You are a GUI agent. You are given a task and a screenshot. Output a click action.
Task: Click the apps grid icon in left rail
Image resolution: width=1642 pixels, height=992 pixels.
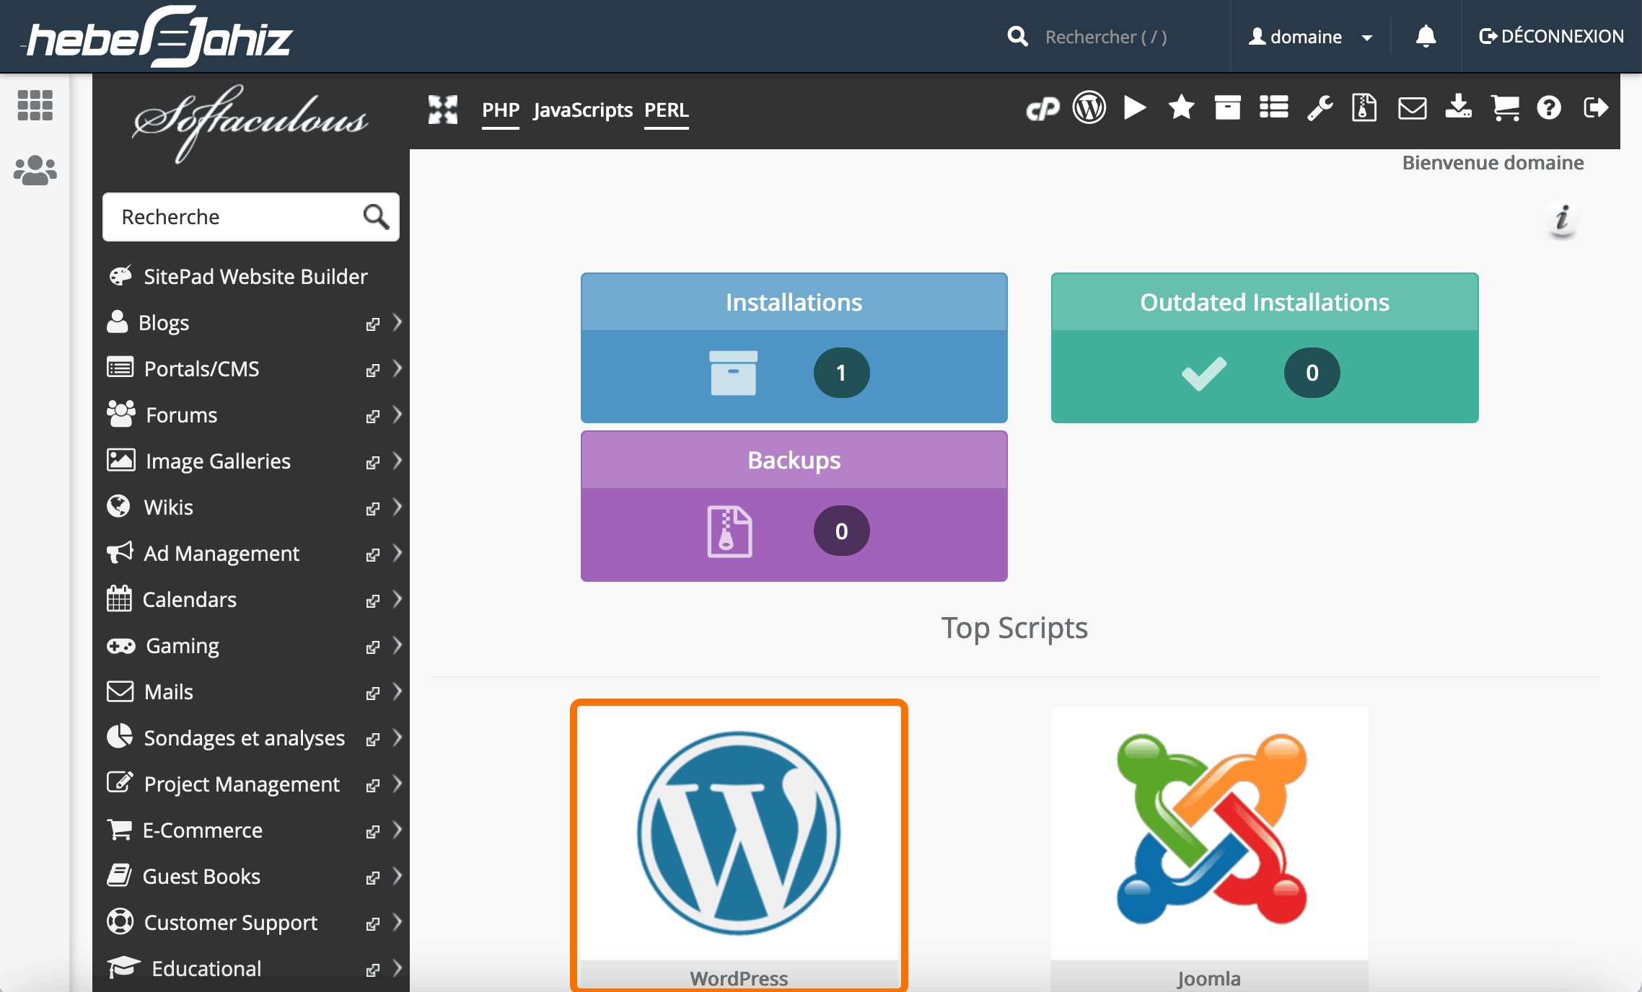click(35, 105)
